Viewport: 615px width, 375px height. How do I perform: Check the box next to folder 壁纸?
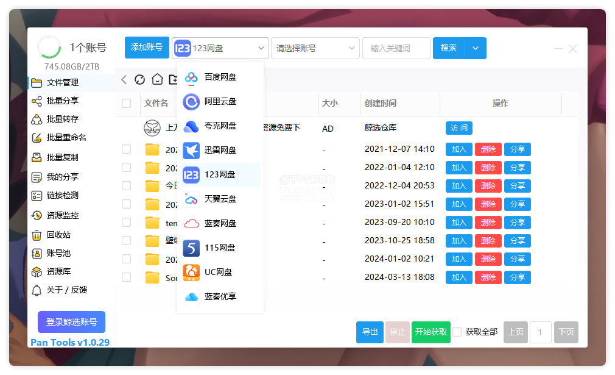126,240
